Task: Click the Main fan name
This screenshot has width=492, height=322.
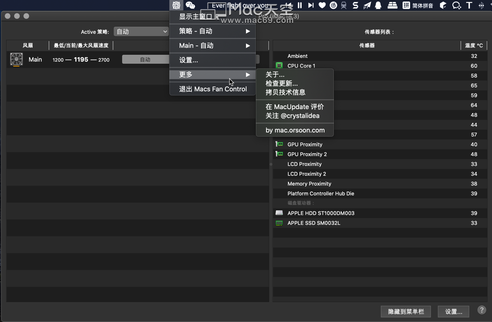Action: (35, 59)
